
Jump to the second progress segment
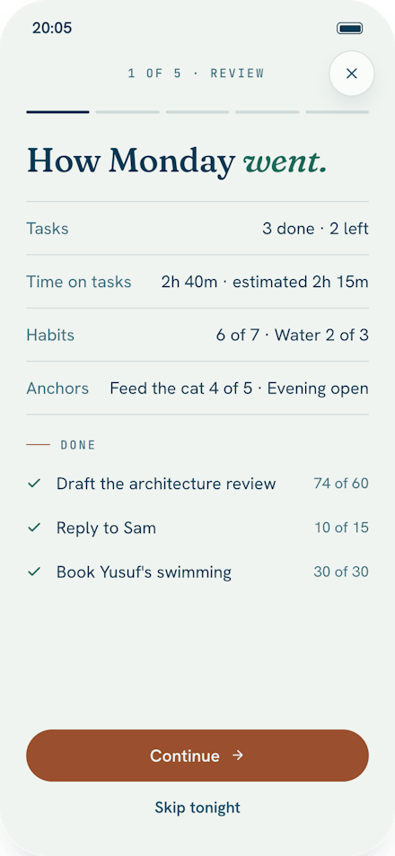point(127,112)
